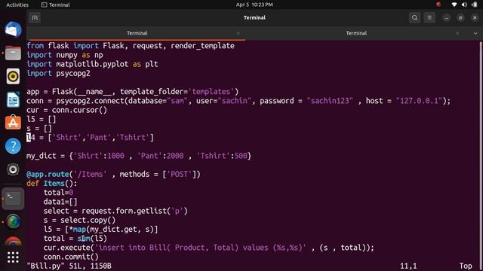Click 'select = request.form.getlist' line
This screenshot has height=271, width=483.
click(x=115, y=211)
